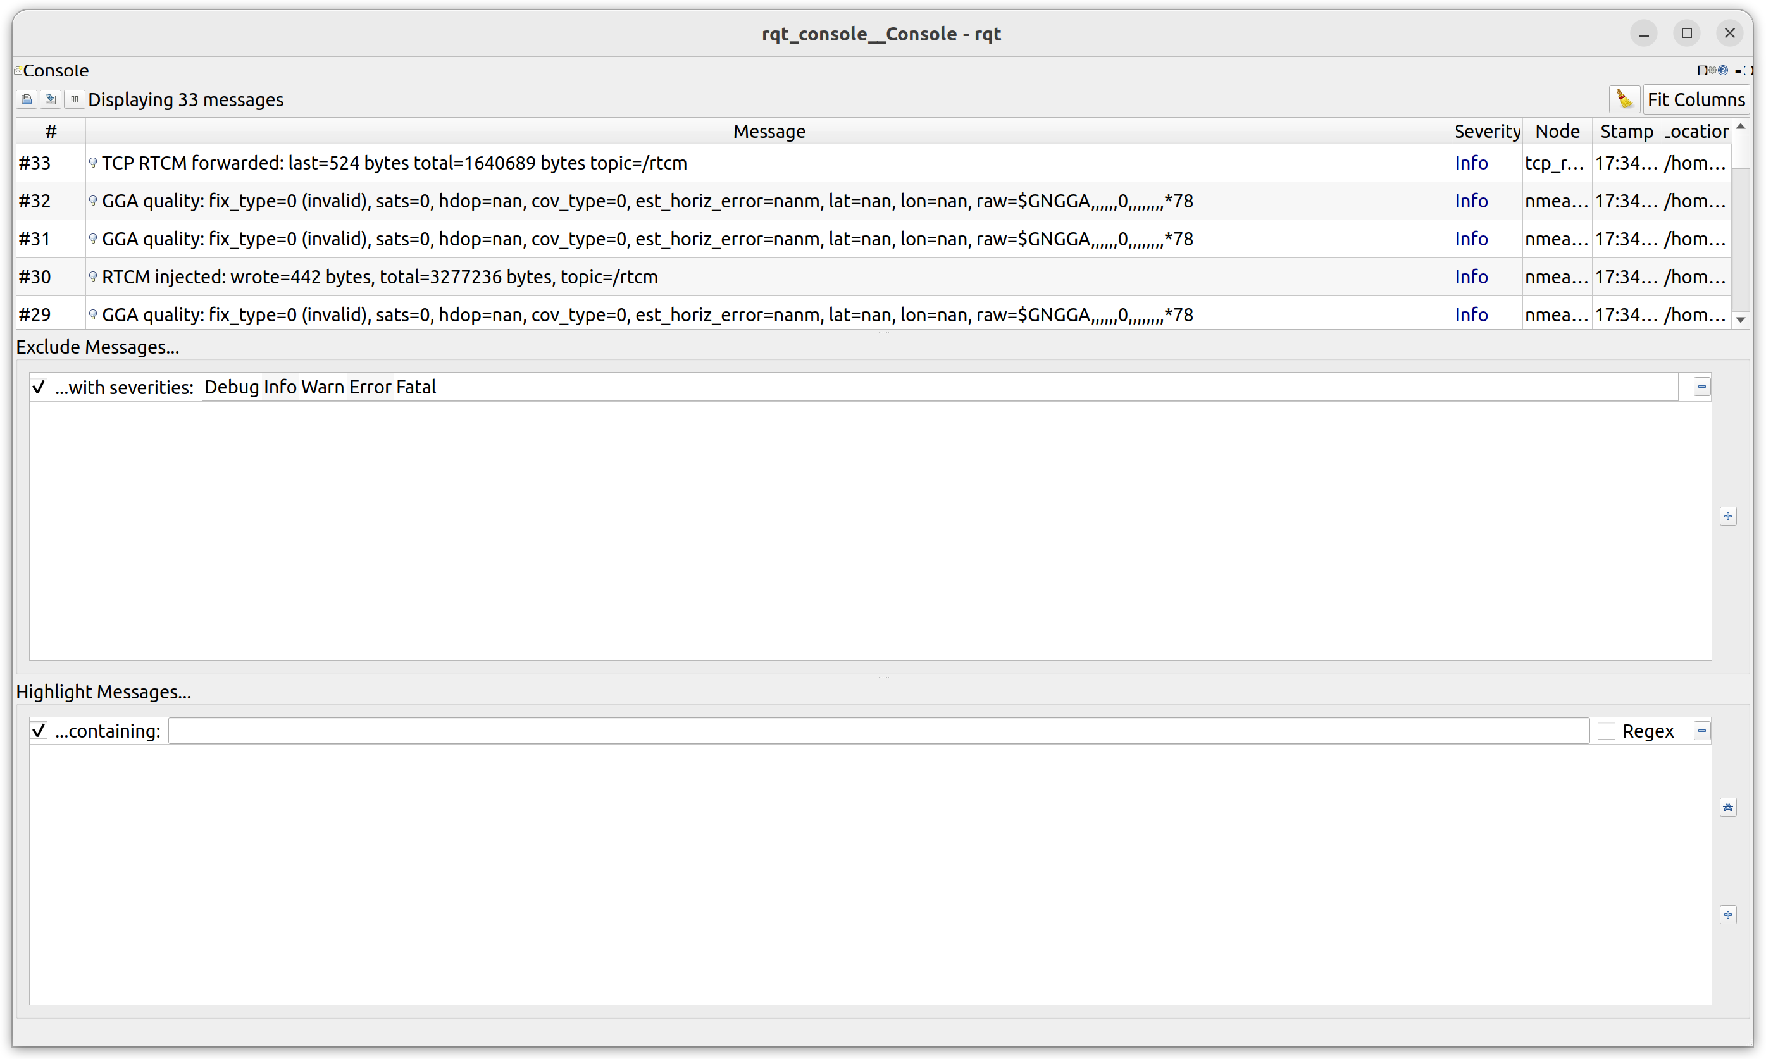Screen dimensions: 1766x1059
Task: Enable the Regex checkbox
Action: pos(1605,731)
